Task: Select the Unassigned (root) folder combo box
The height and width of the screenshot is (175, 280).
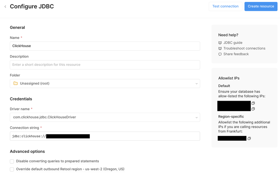Action: click(x=105, y=84)
